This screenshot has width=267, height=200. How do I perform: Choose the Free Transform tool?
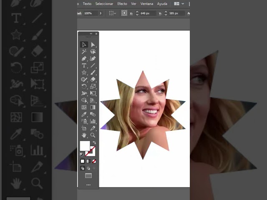[x=93, y=93]
